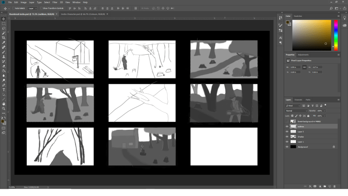Open the Learn lightbulb panel
This screenshot has height=196, width=348.
tap(345, 18)
